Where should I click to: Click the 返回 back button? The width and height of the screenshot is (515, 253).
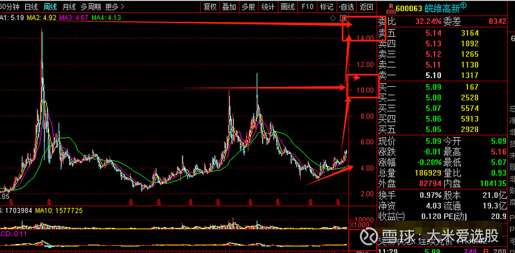tap(366, 6)
